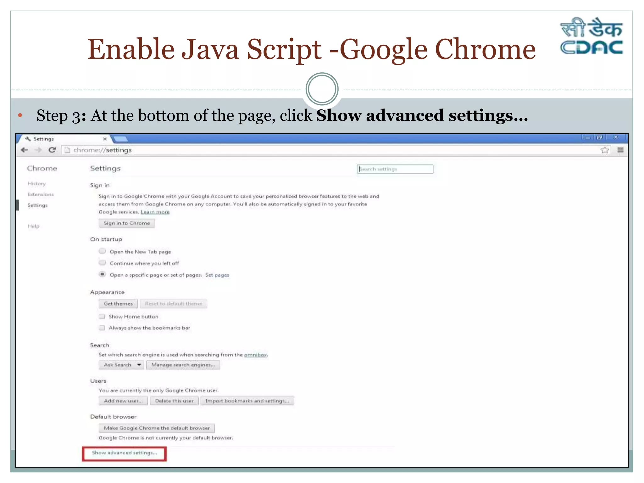Focus the Search settings box
644x483 pixels.
[x=395, y=169]
